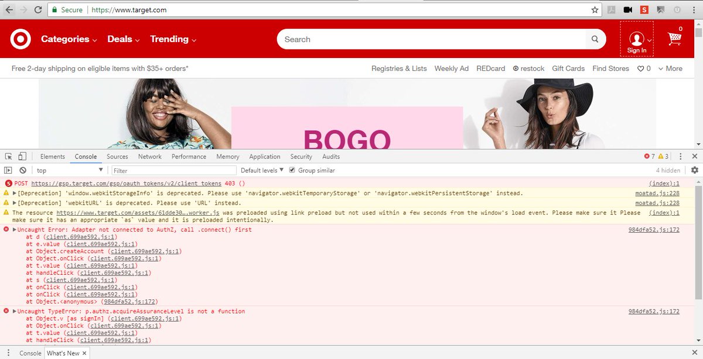Toggle the bookmark star in the address bar
The image size is (703, 359).
tap(594, 9)
